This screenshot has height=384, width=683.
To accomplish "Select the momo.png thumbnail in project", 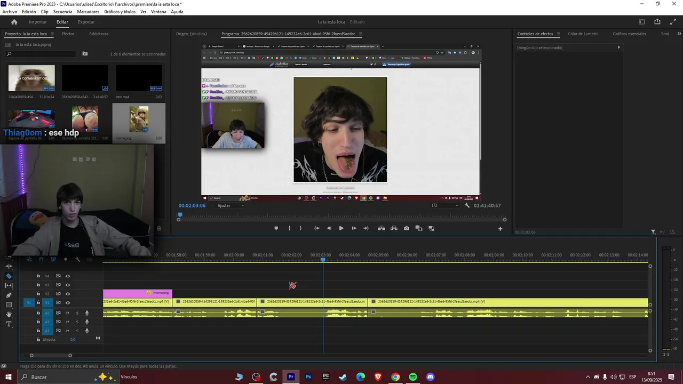I will pyautogui.click(x=139, y=119).
